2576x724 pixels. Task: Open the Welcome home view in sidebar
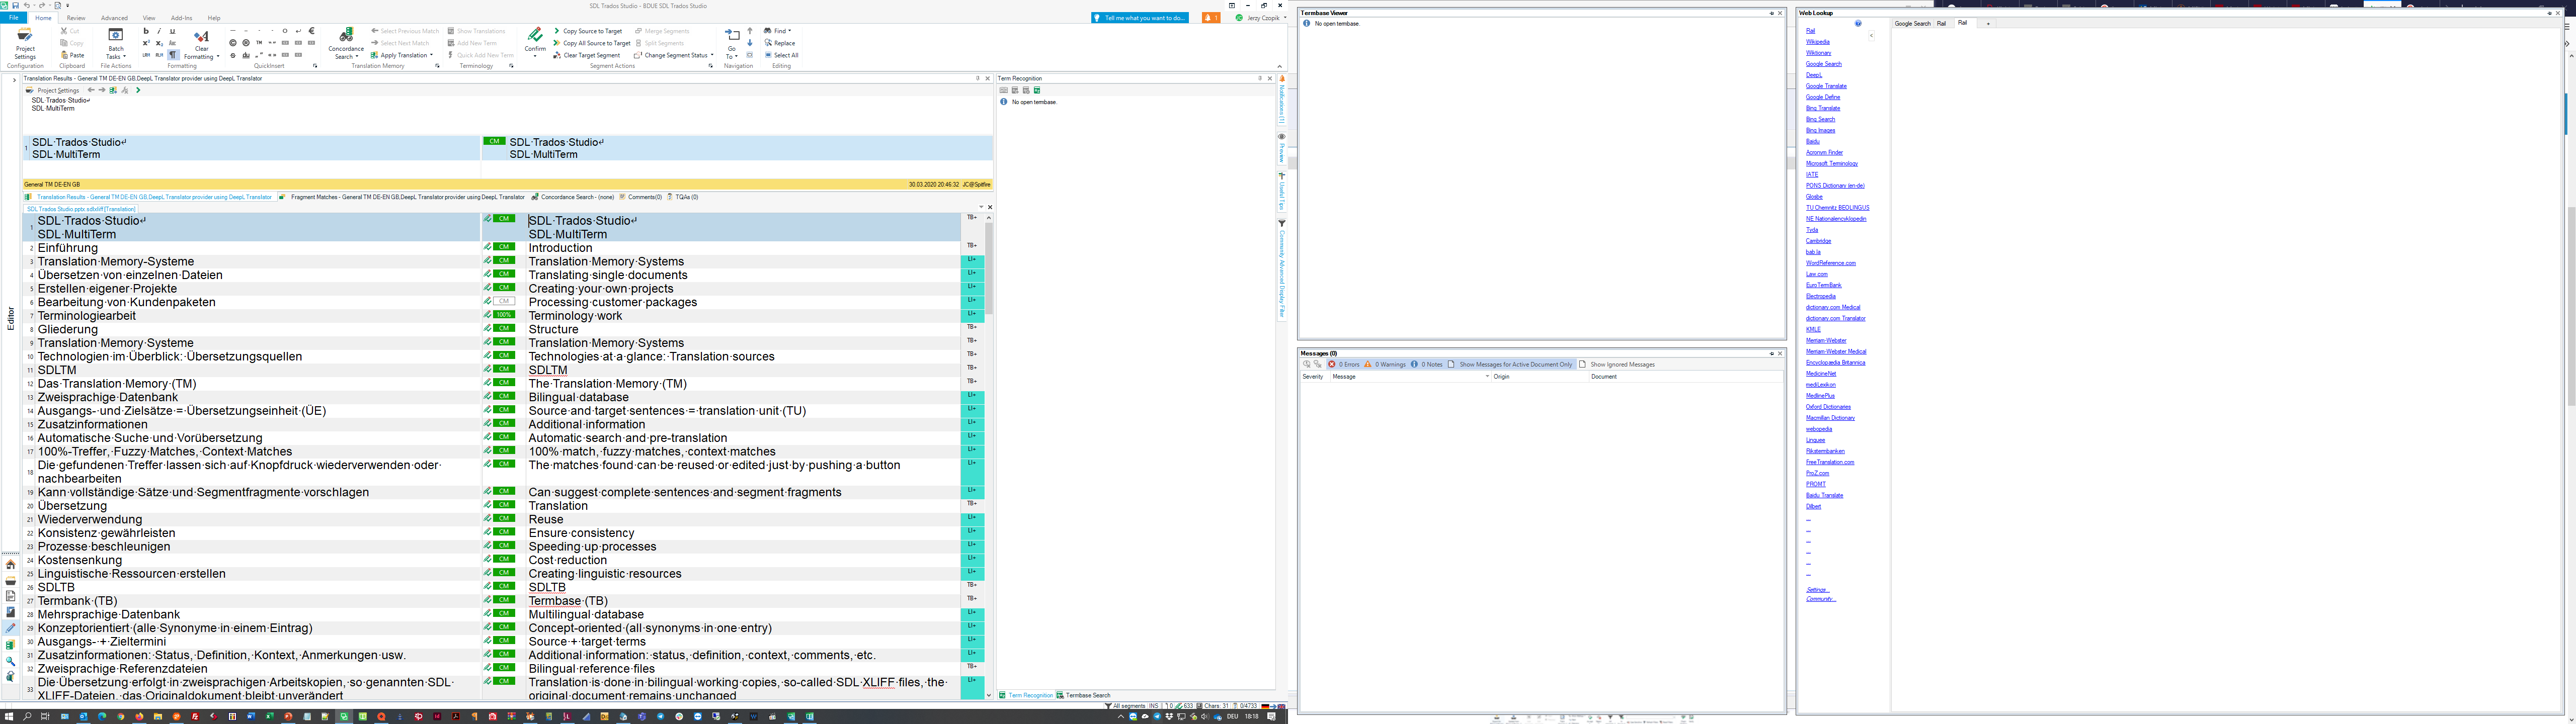(10, 564)
